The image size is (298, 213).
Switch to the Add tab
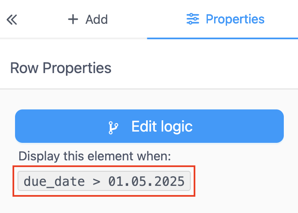point(88,19)
